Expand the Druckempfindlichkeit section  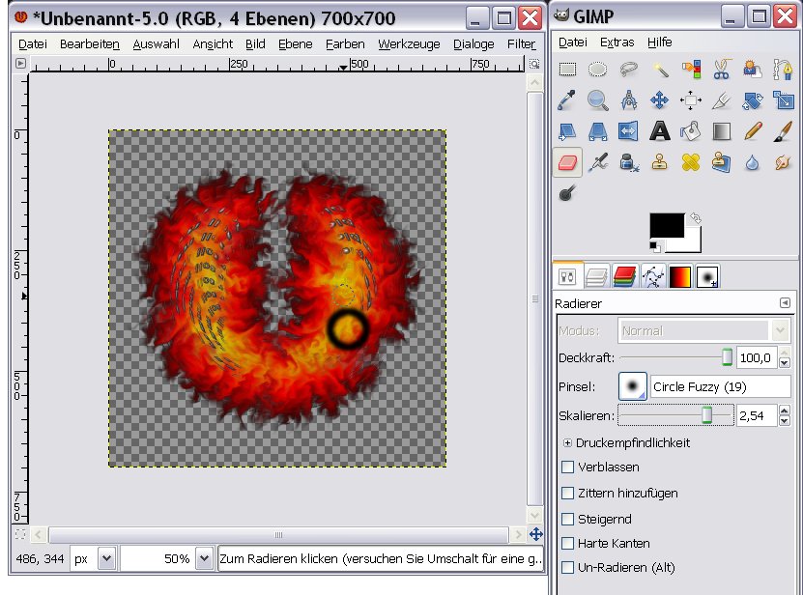[567, 443]
